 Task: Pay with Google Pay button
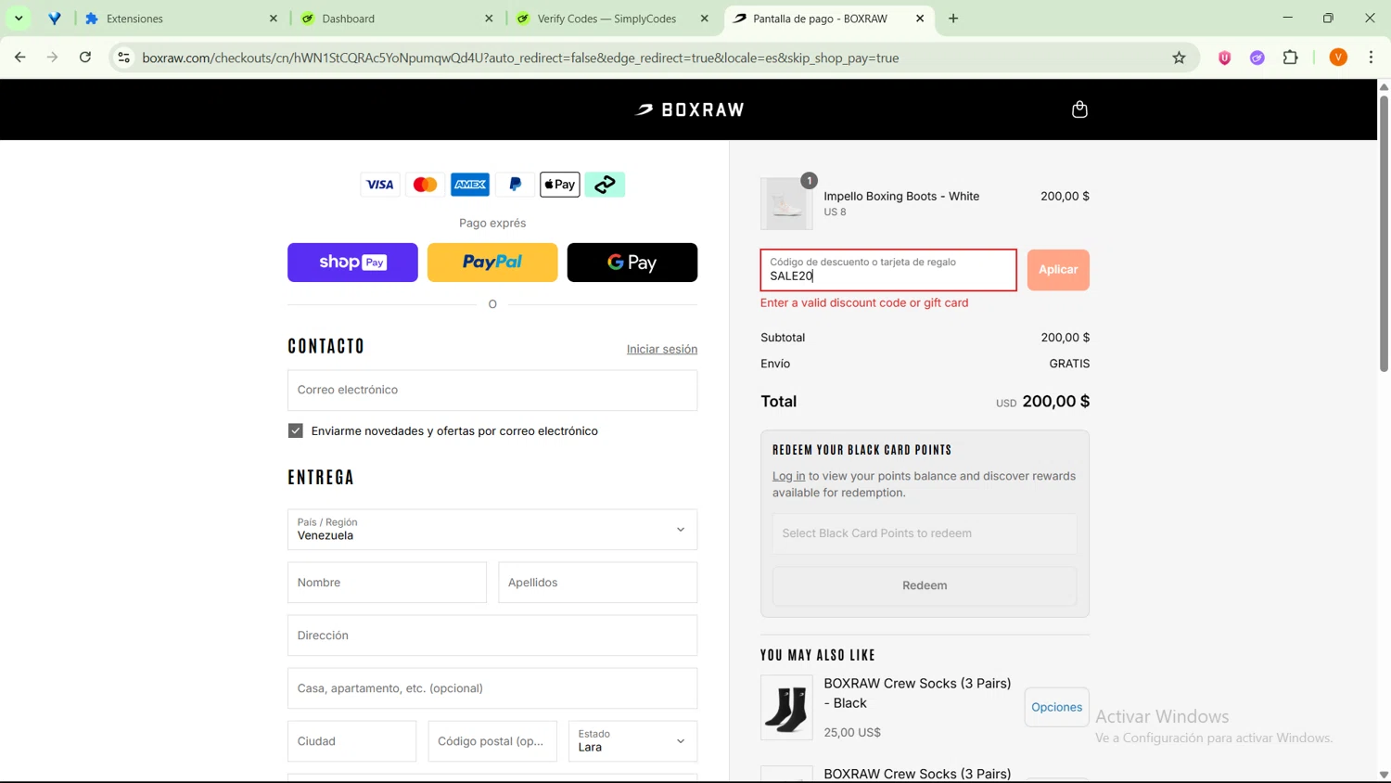632,263
